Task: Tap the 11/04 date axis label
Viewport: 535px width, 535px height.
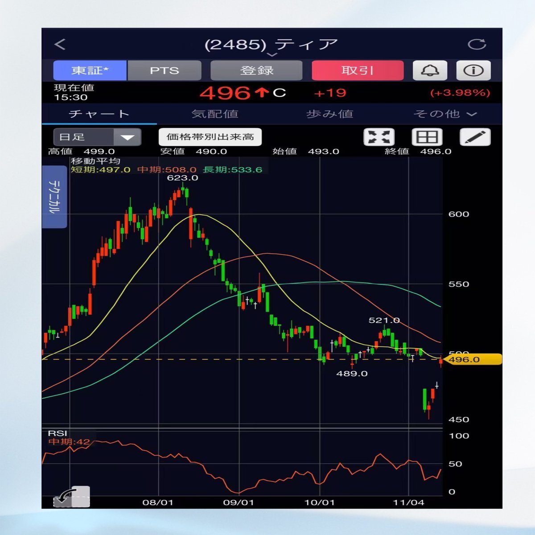Action: pyautogui.click(x=408, y=502)
